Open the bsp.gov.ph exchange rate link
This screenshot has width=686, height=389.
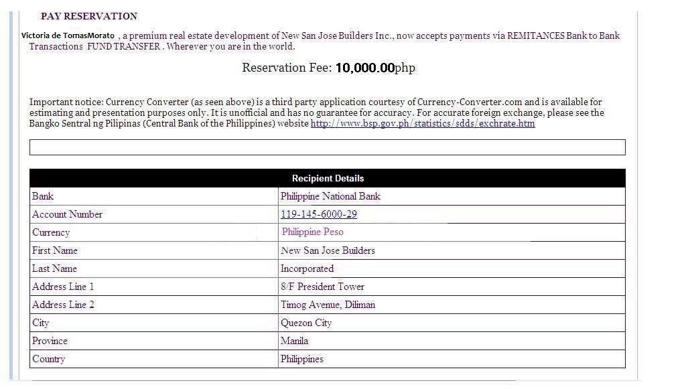pyautogui.click(x=423, y=124)
